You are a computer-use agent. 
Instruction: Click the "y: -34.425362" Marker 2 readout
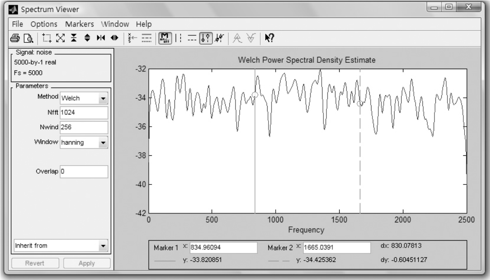pyautogui.click(x=316, y=260)
